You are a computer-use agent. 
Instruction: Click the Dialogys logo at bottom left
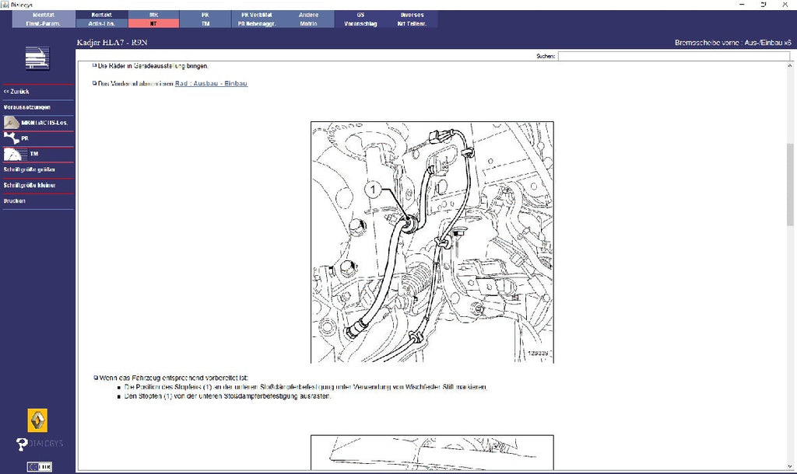coord(39,444)
